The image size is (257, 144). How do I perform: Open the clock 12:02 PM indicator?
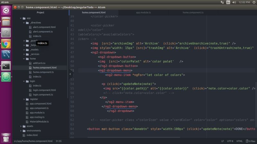244,2
